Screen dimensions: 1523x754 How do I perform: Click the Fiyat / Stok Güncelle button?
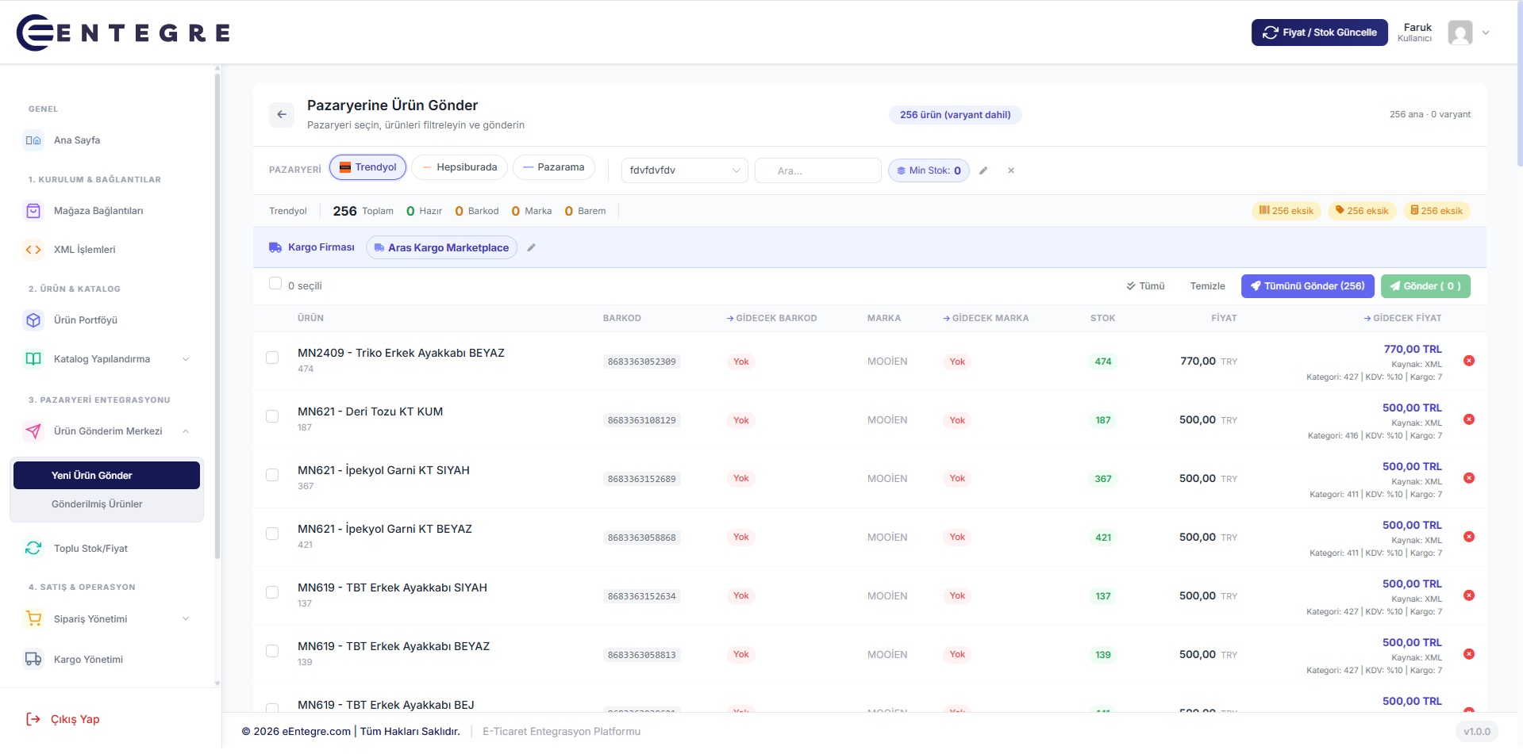pos(1319,33)
